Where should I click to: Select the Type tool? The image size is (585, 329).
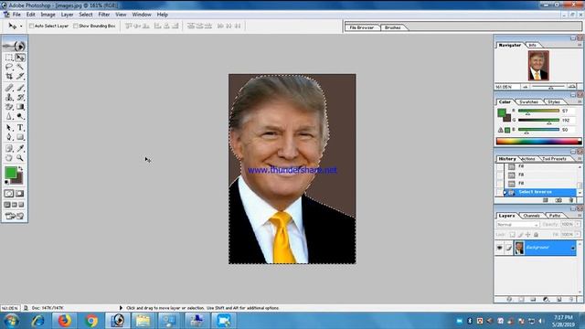20,128
